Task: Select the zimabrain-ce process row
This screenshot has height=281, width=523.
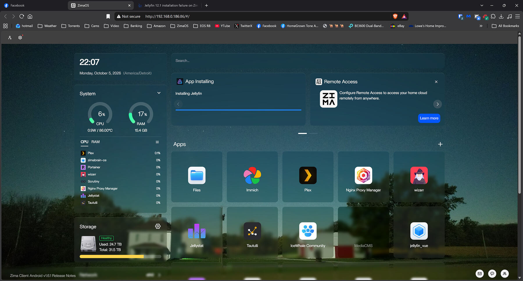Action: 120,160
